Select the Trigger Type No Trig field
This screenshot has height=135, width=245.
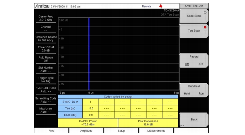(46, 80)
